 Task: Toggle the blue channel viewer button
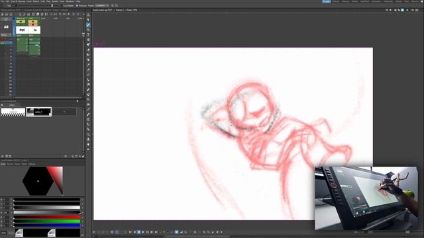click(x=168, y=232)
